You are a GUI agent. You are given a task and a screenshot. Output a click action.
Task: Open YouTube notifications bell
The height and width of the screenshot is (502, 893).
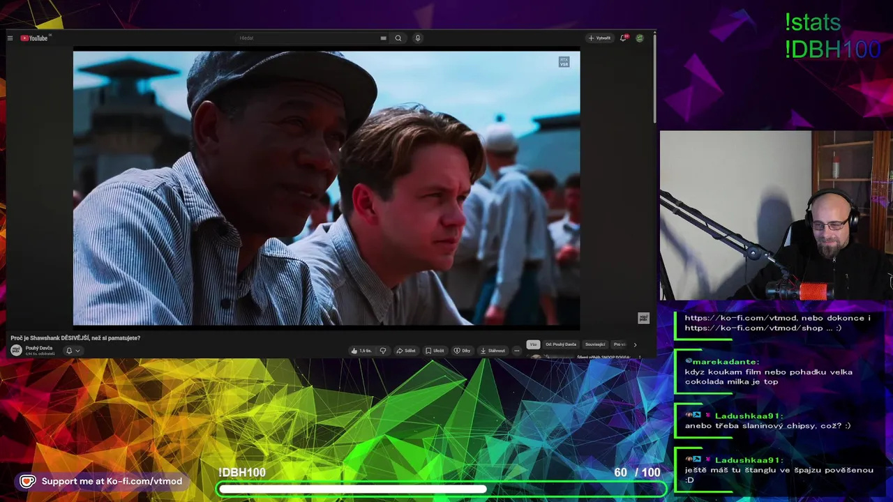pos(624,38)
